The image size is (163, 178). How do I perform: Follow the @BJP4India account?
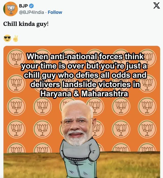(55, 12)
